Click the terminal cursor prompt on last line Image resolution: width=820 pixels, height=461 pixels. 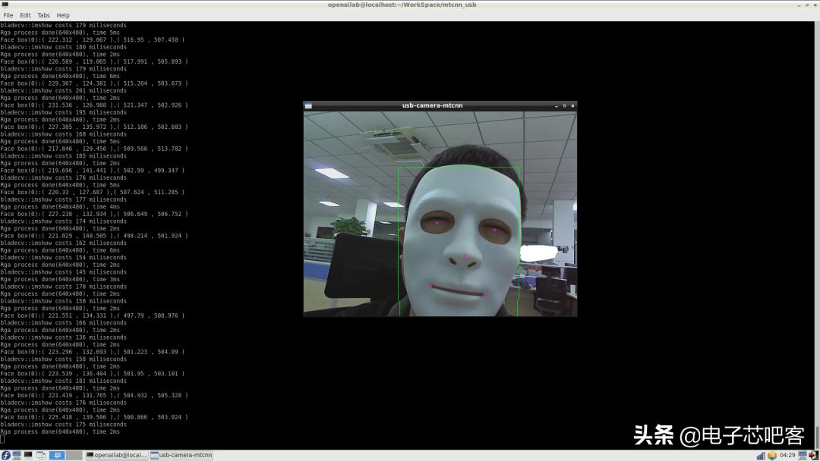coord(2,439)
